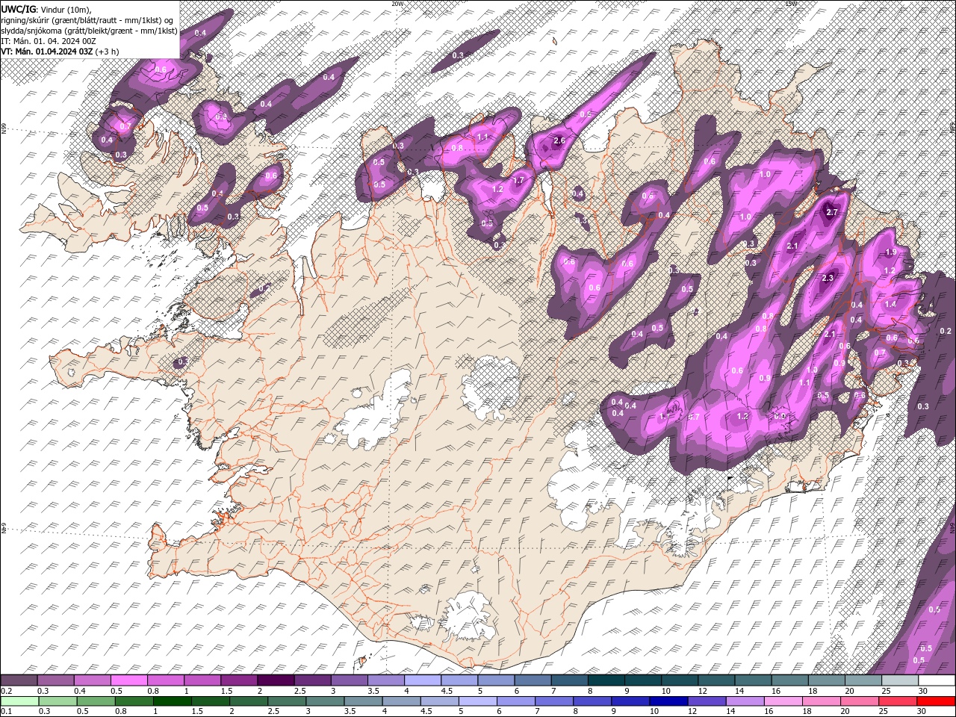Screen dimensions: 956x717
Task: Click the '20W' longitude label at the map top
Action: (x=397, y=3)
